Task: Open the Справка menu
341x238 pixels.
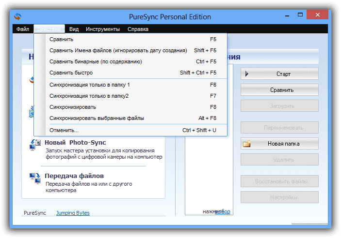Action: 138,29
